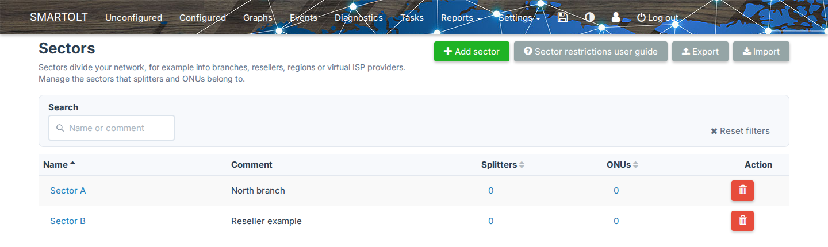828x247 pixels.
Task: Click the Add sector button
Action: click(471, 51)
